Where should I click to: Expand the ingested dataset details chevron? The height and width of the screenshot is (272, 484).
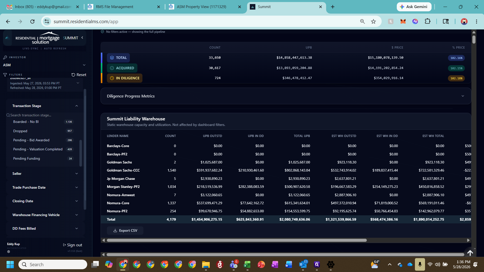[x=78, y=83]
